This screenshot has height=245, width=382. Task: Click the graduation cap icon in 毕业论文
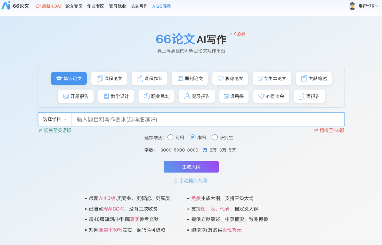59,78
